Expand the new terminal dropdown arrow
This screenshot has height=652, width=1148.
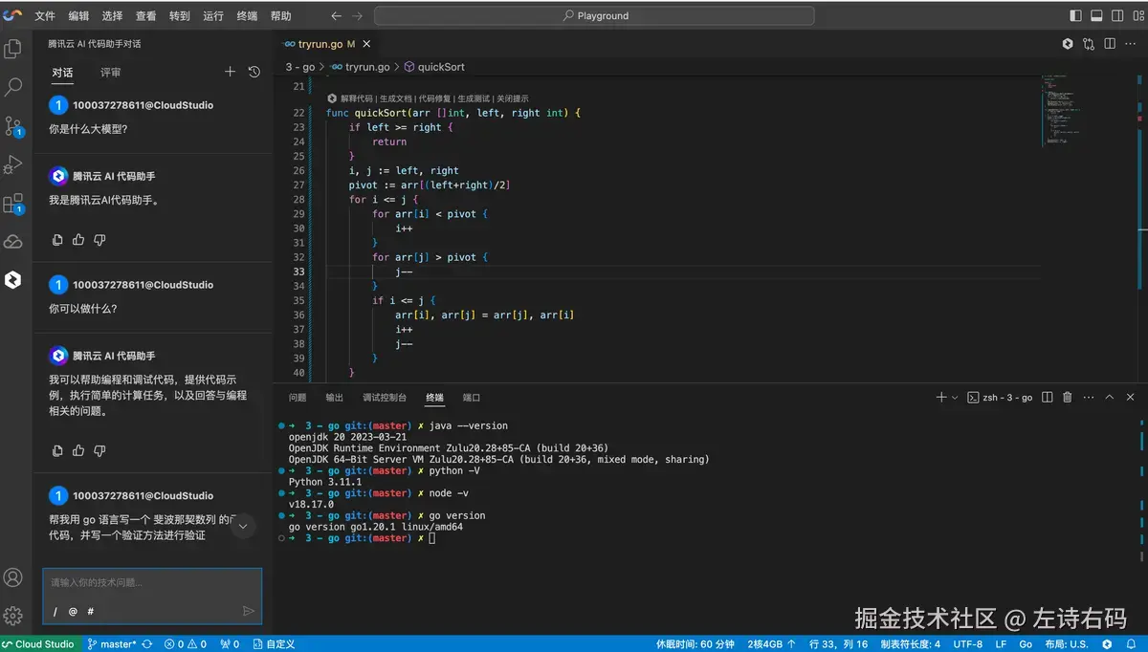tap(955, 398)
